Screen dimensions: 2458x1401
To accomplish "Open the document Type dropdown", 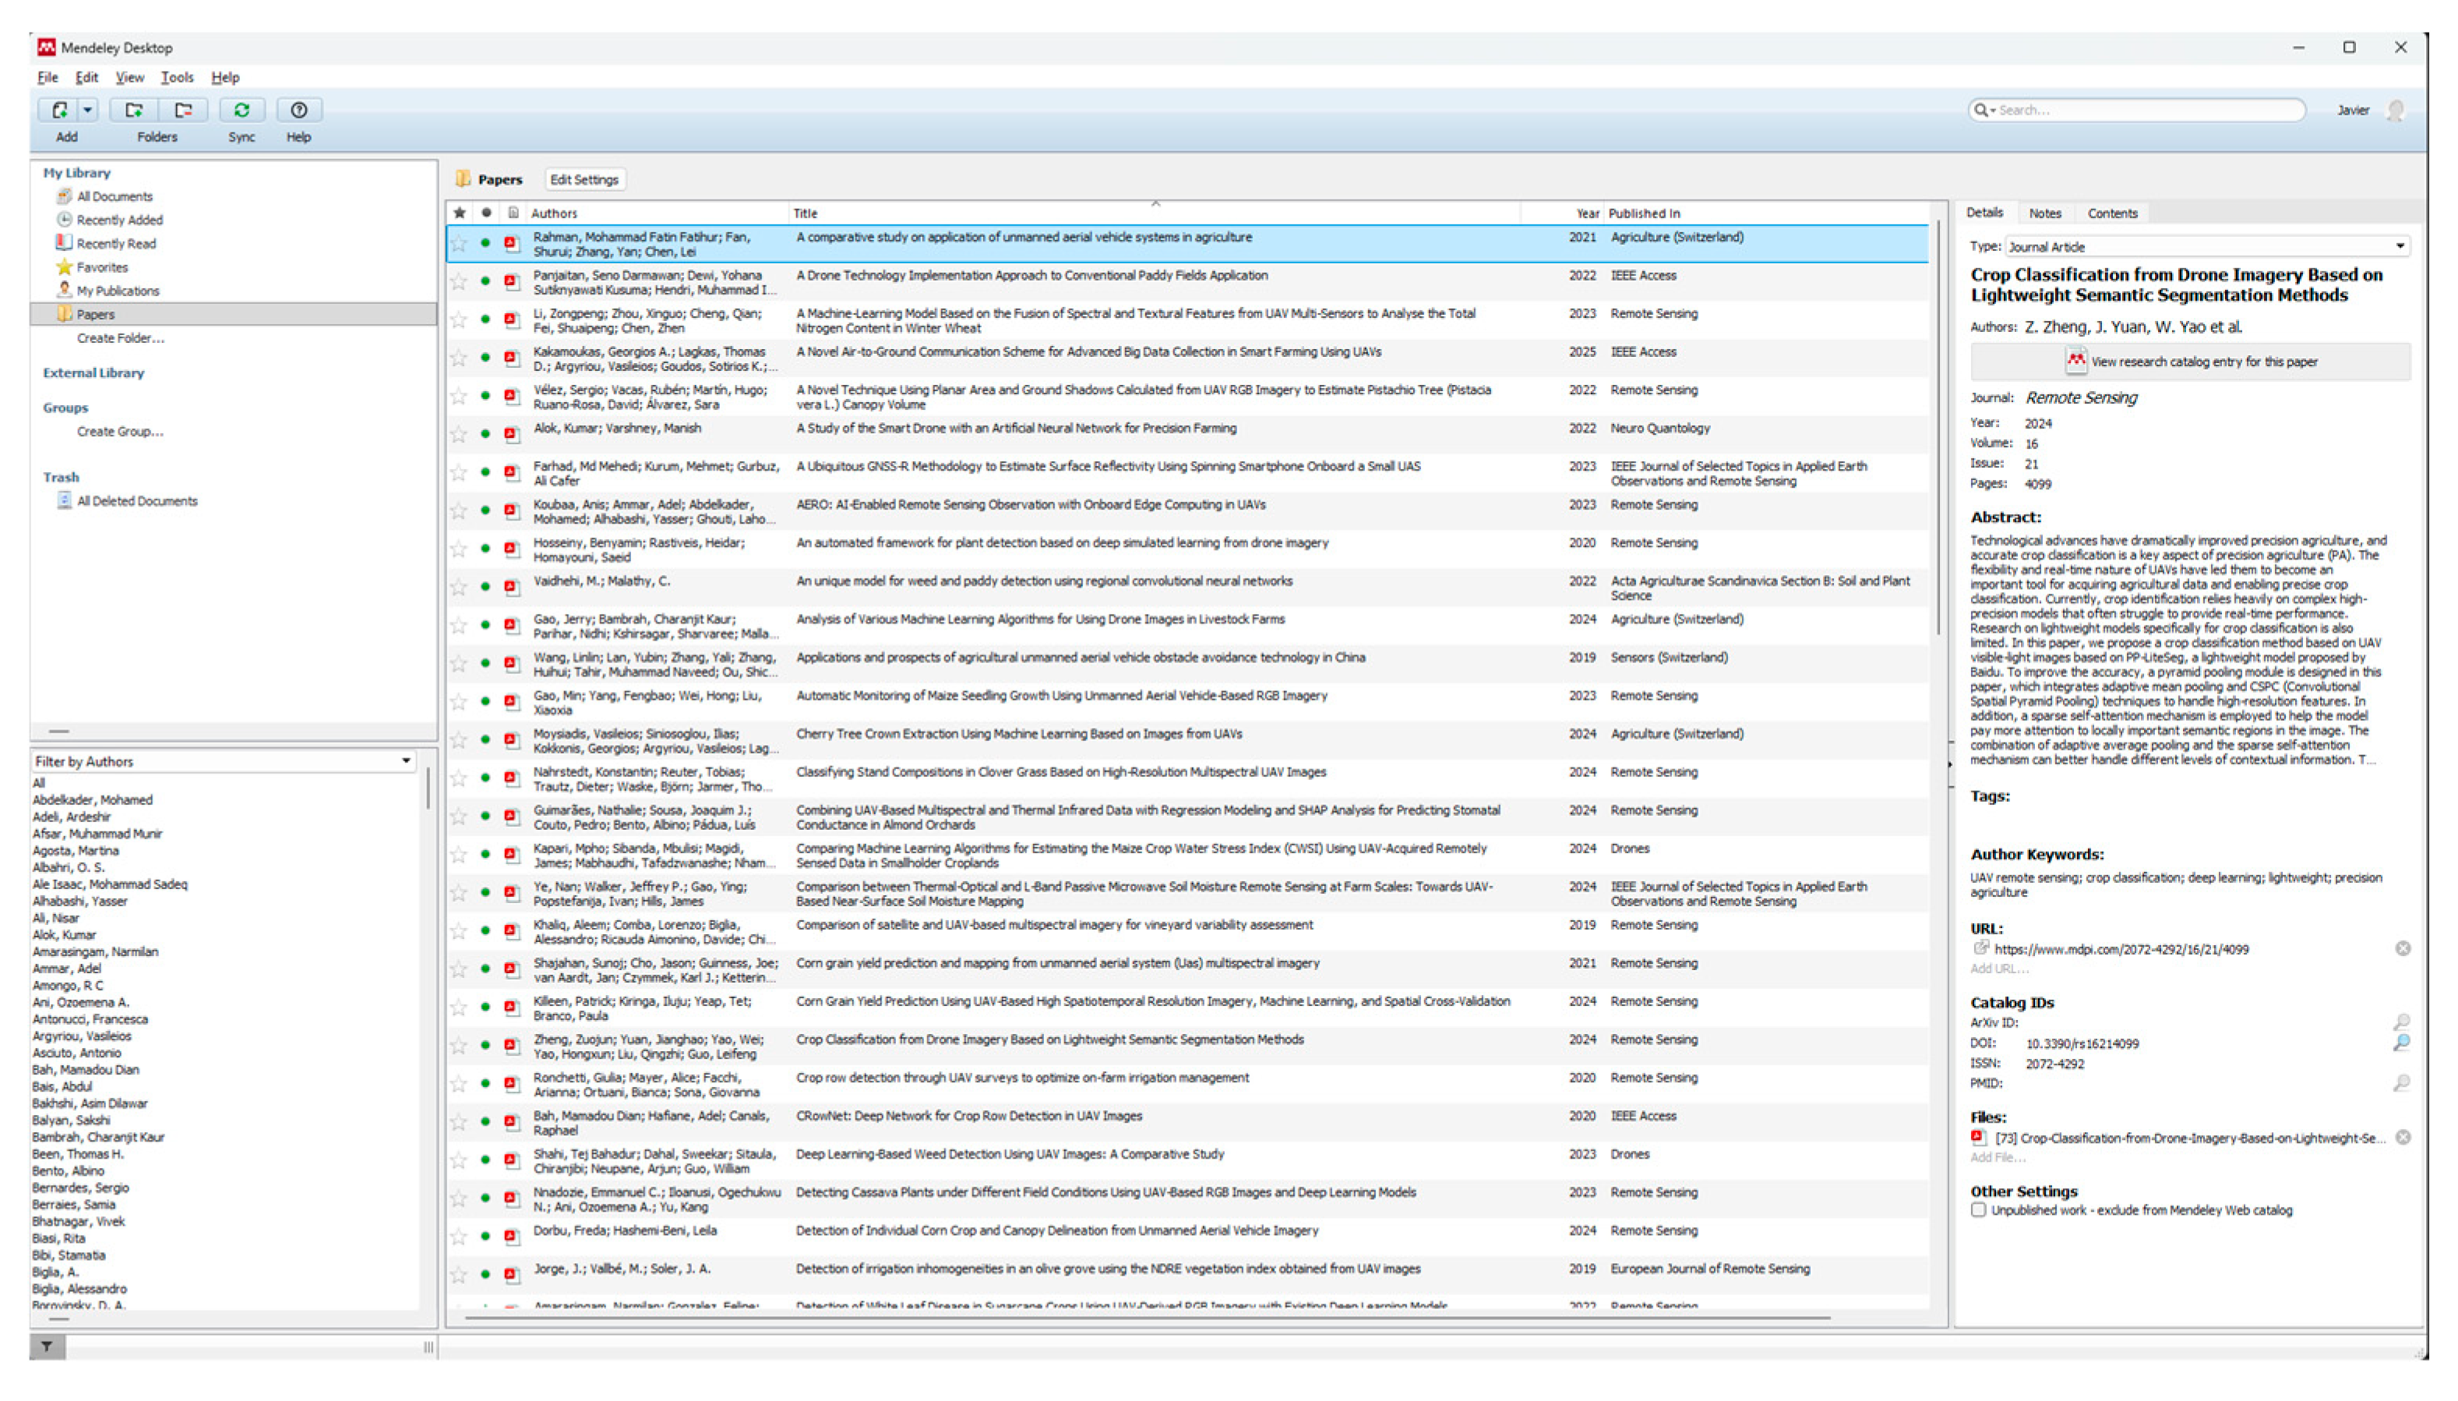I will (x=2400, y=246).
